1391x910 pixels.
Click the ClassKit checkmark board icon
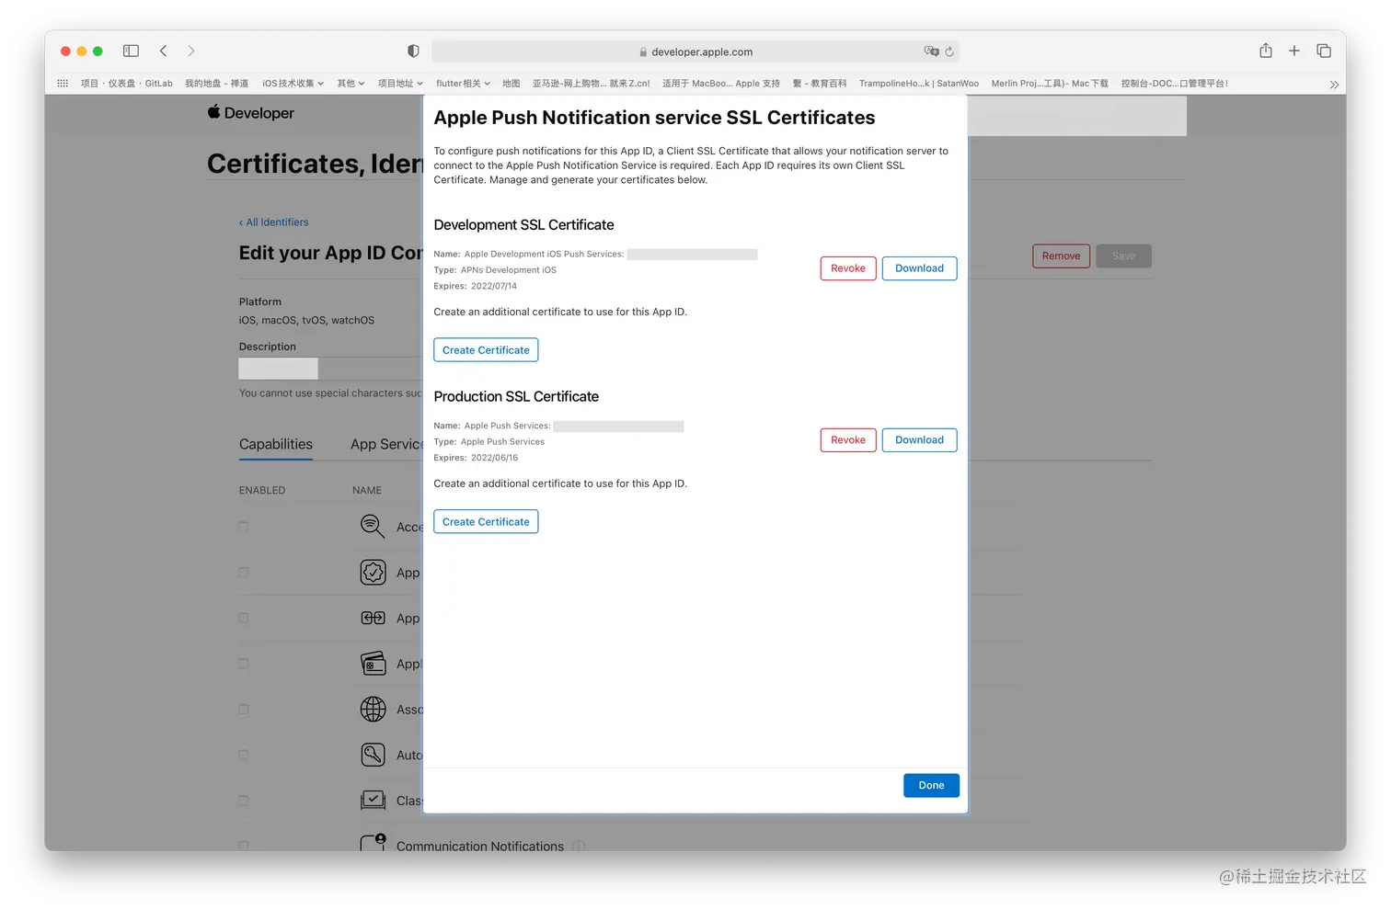[x=373, y=800]
